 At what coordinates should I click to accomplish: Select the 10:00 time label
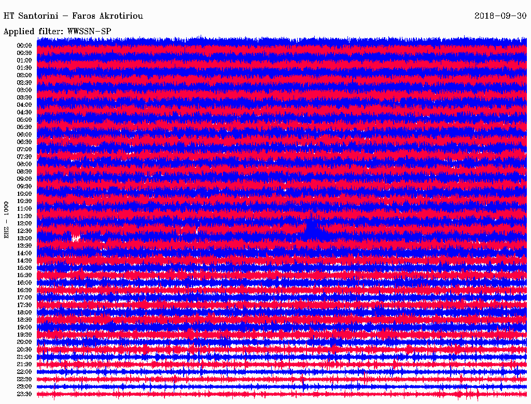click(x=24, y=194)
